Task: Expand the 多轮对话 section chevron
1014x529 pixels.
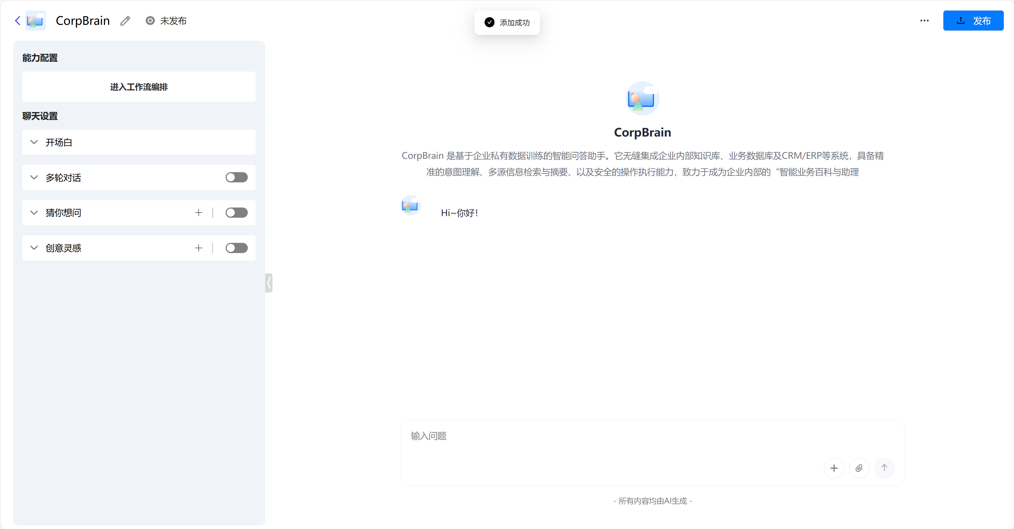Action: [34, 178]
